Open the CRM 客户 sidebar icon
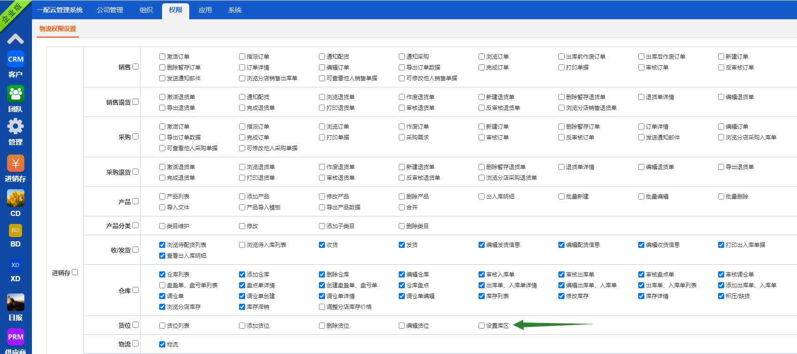Image resolution: width=797 pixels, height=354 pixels. (15, 60)
